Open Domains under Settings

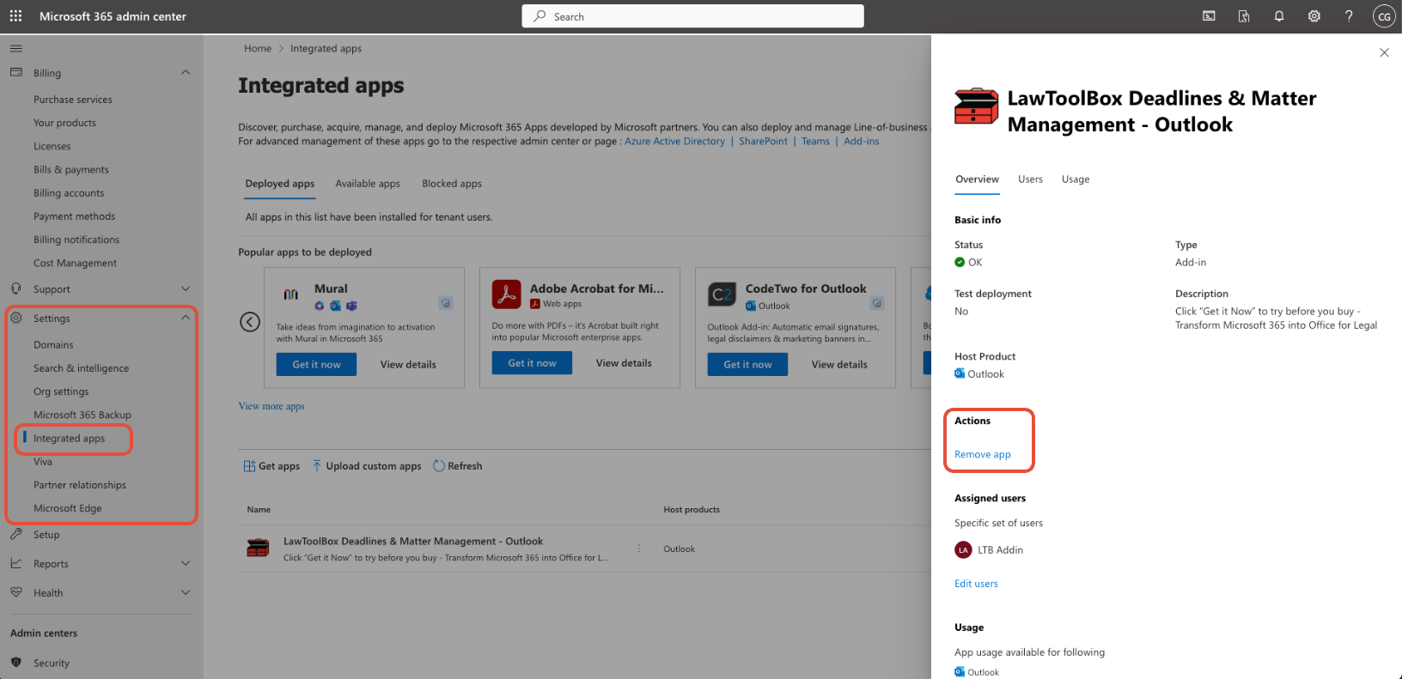point(53,345)
